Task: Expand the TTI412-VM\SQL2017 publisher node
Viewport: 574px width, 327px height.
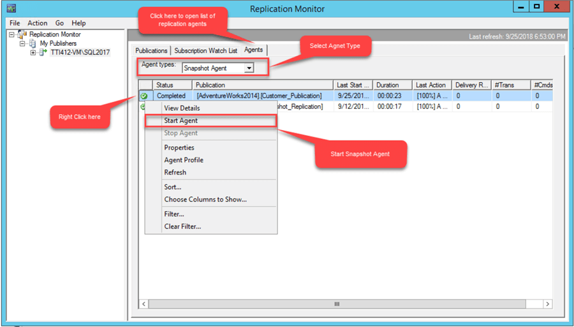Action: point(33,52)
